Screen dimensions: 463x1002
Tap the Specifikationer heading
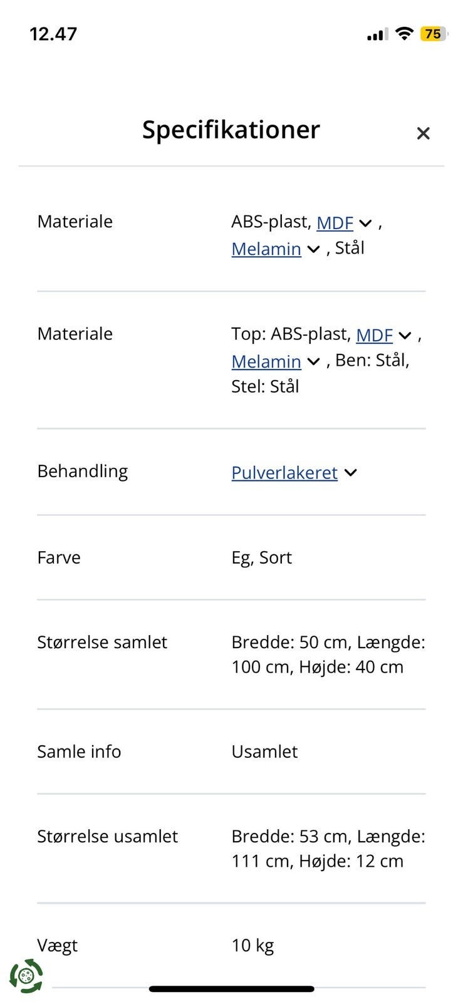231,130
